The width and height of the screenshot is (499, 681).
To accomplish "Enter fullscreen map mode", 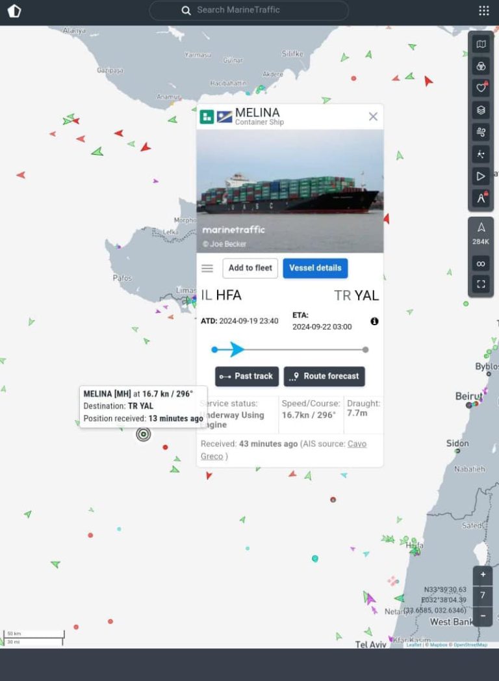I will [x=481, y=284].
